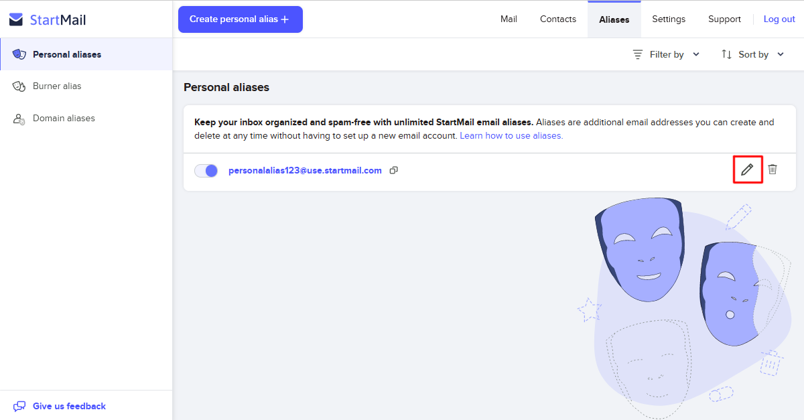Viewport: 804px width, 420px height.
Task: Open personalalias123@use.startmail.com alias address
Action: tap(305, 170)
